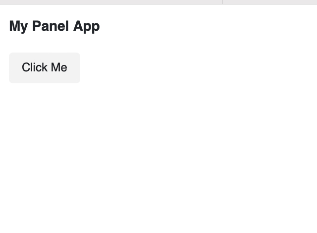
Task: Select the "My Panel App" heading
Action: pos(54,26)
